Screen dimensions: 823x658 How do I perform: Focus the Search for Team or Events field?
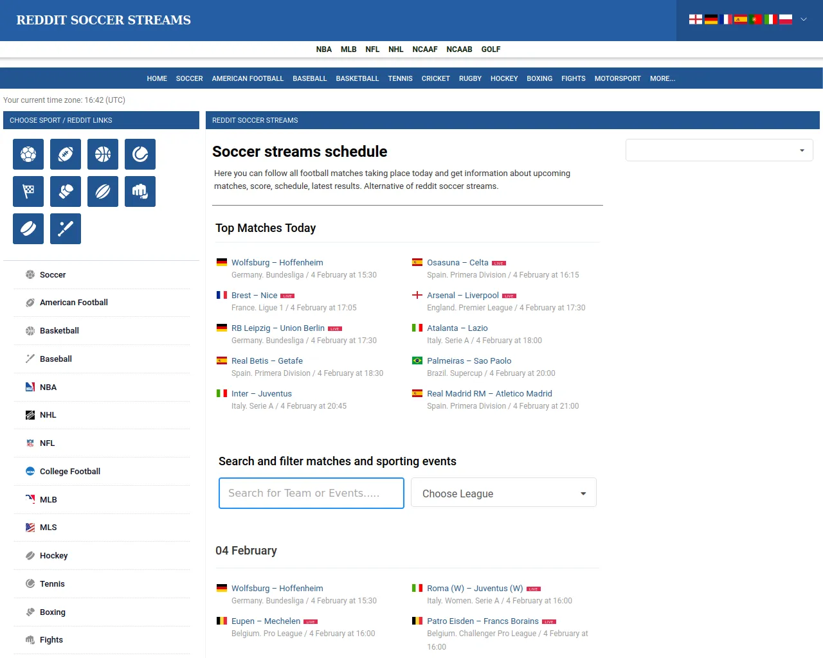click(x=311, y=493)
